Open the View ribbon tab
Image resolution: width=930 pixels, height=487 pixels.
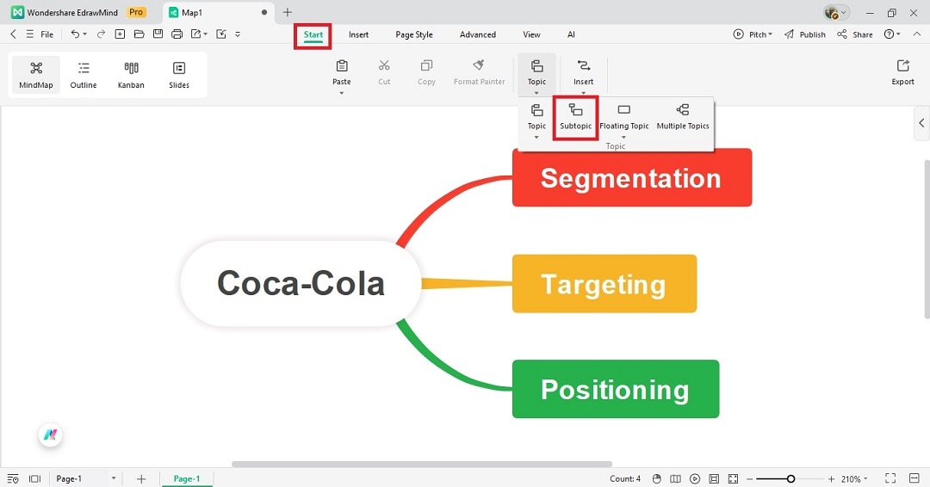(531, 34)
